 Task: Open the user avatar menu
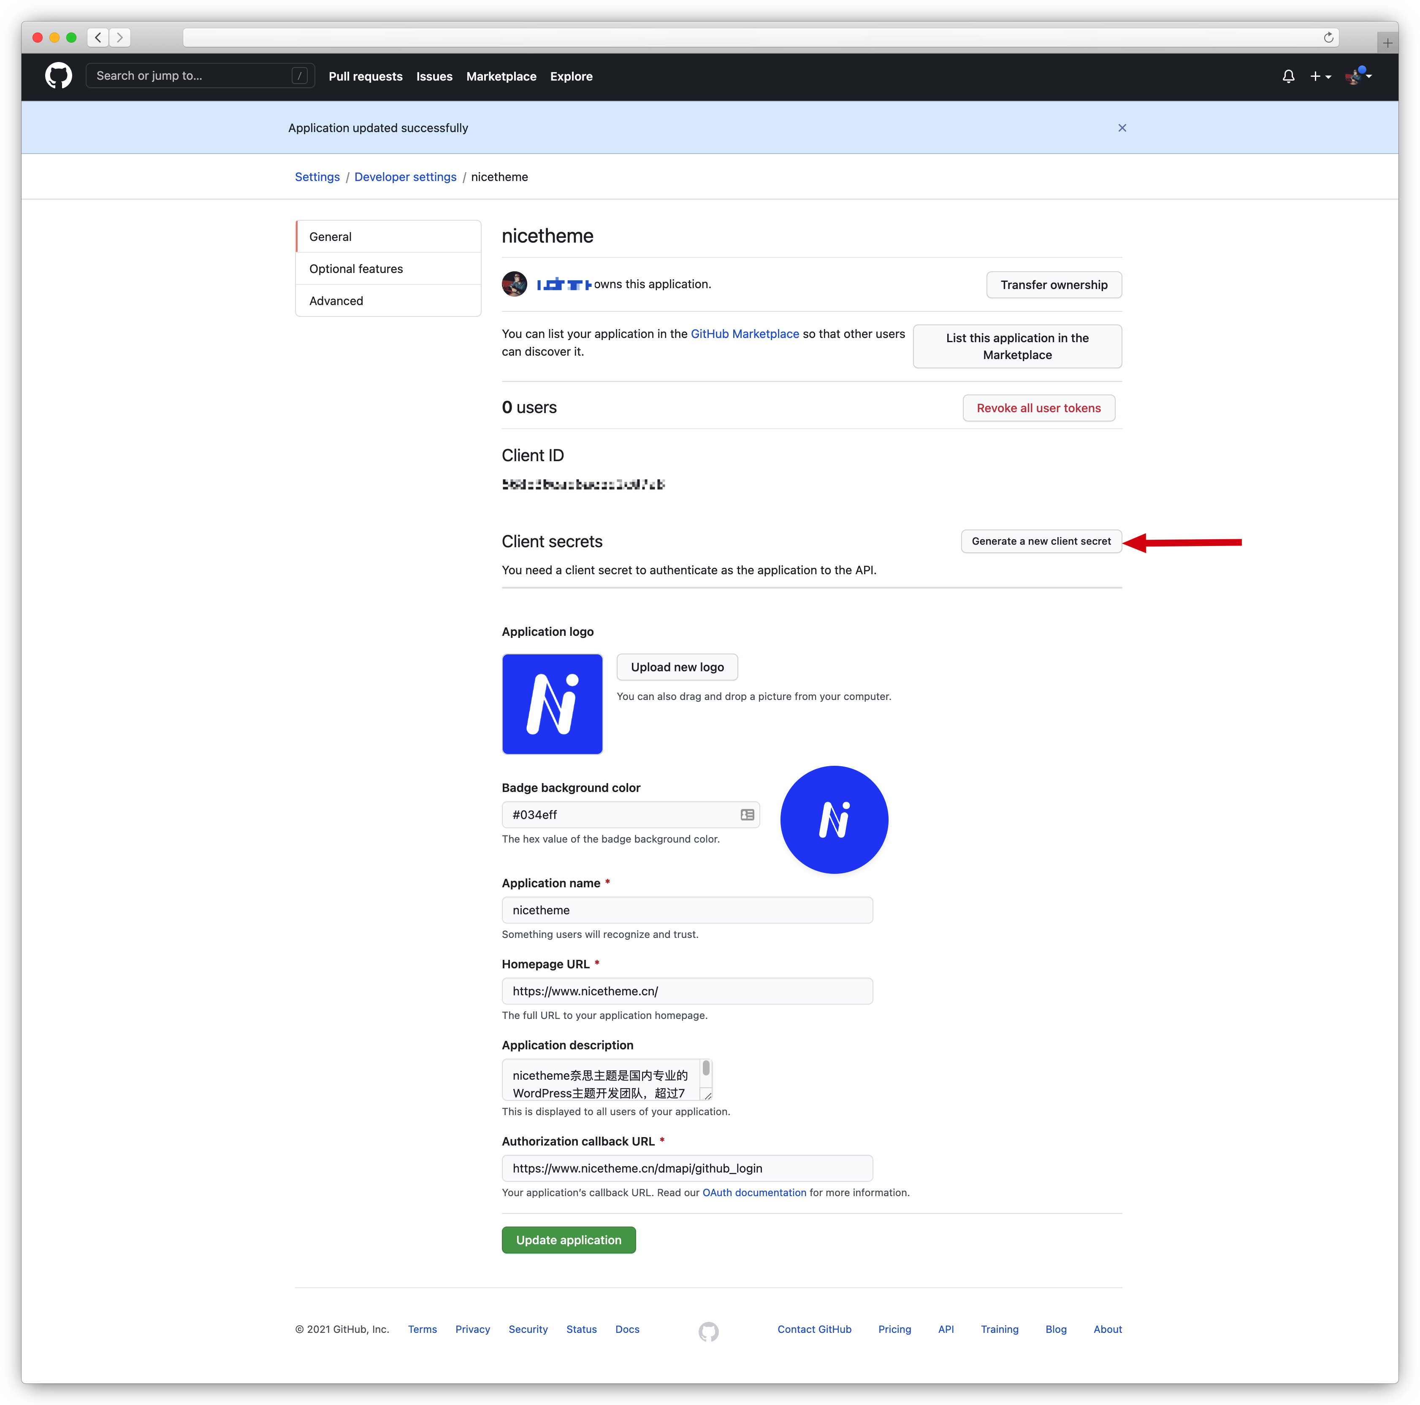pos(1358,76)
